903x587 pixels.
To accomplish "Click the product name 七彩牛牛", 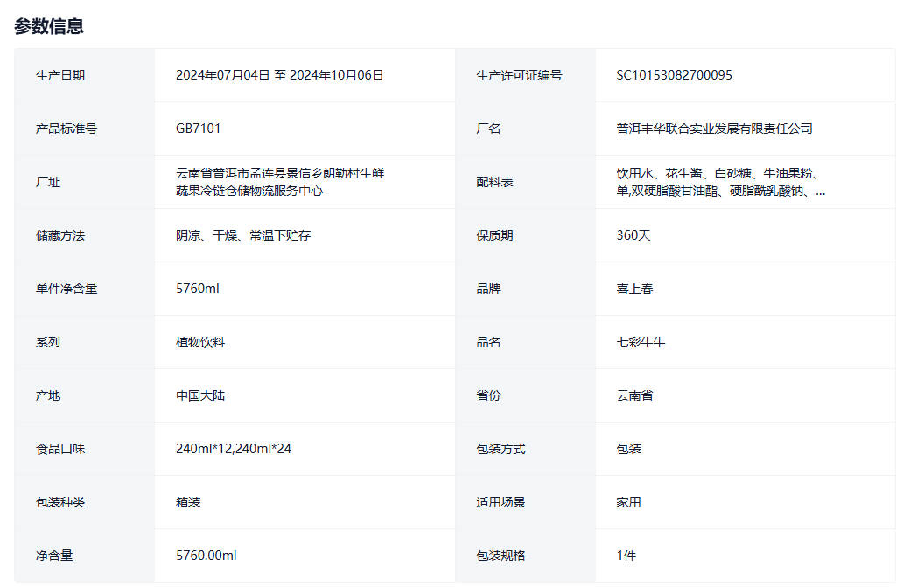I will click(640, 342).
